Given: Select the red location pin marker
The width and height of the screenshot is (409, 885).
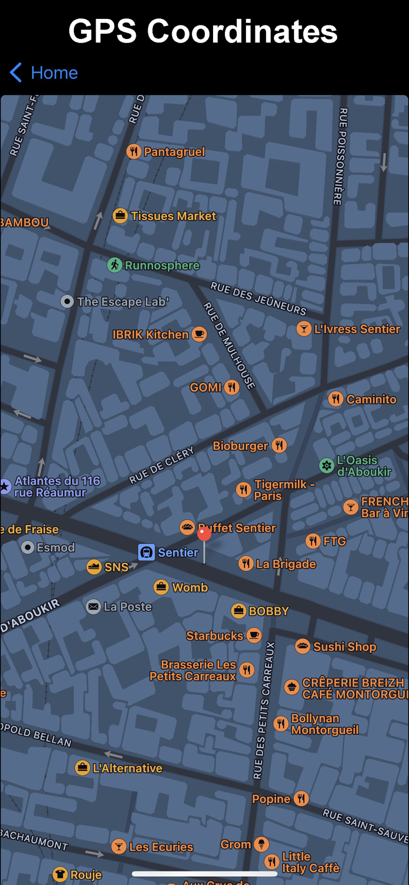Looking at the screenshot, I should click(x=204, y=534).
